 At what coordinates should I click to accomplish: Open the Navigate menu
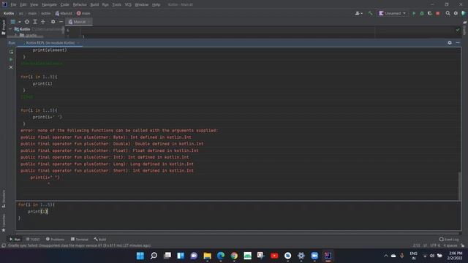click(x=49, y=5)
